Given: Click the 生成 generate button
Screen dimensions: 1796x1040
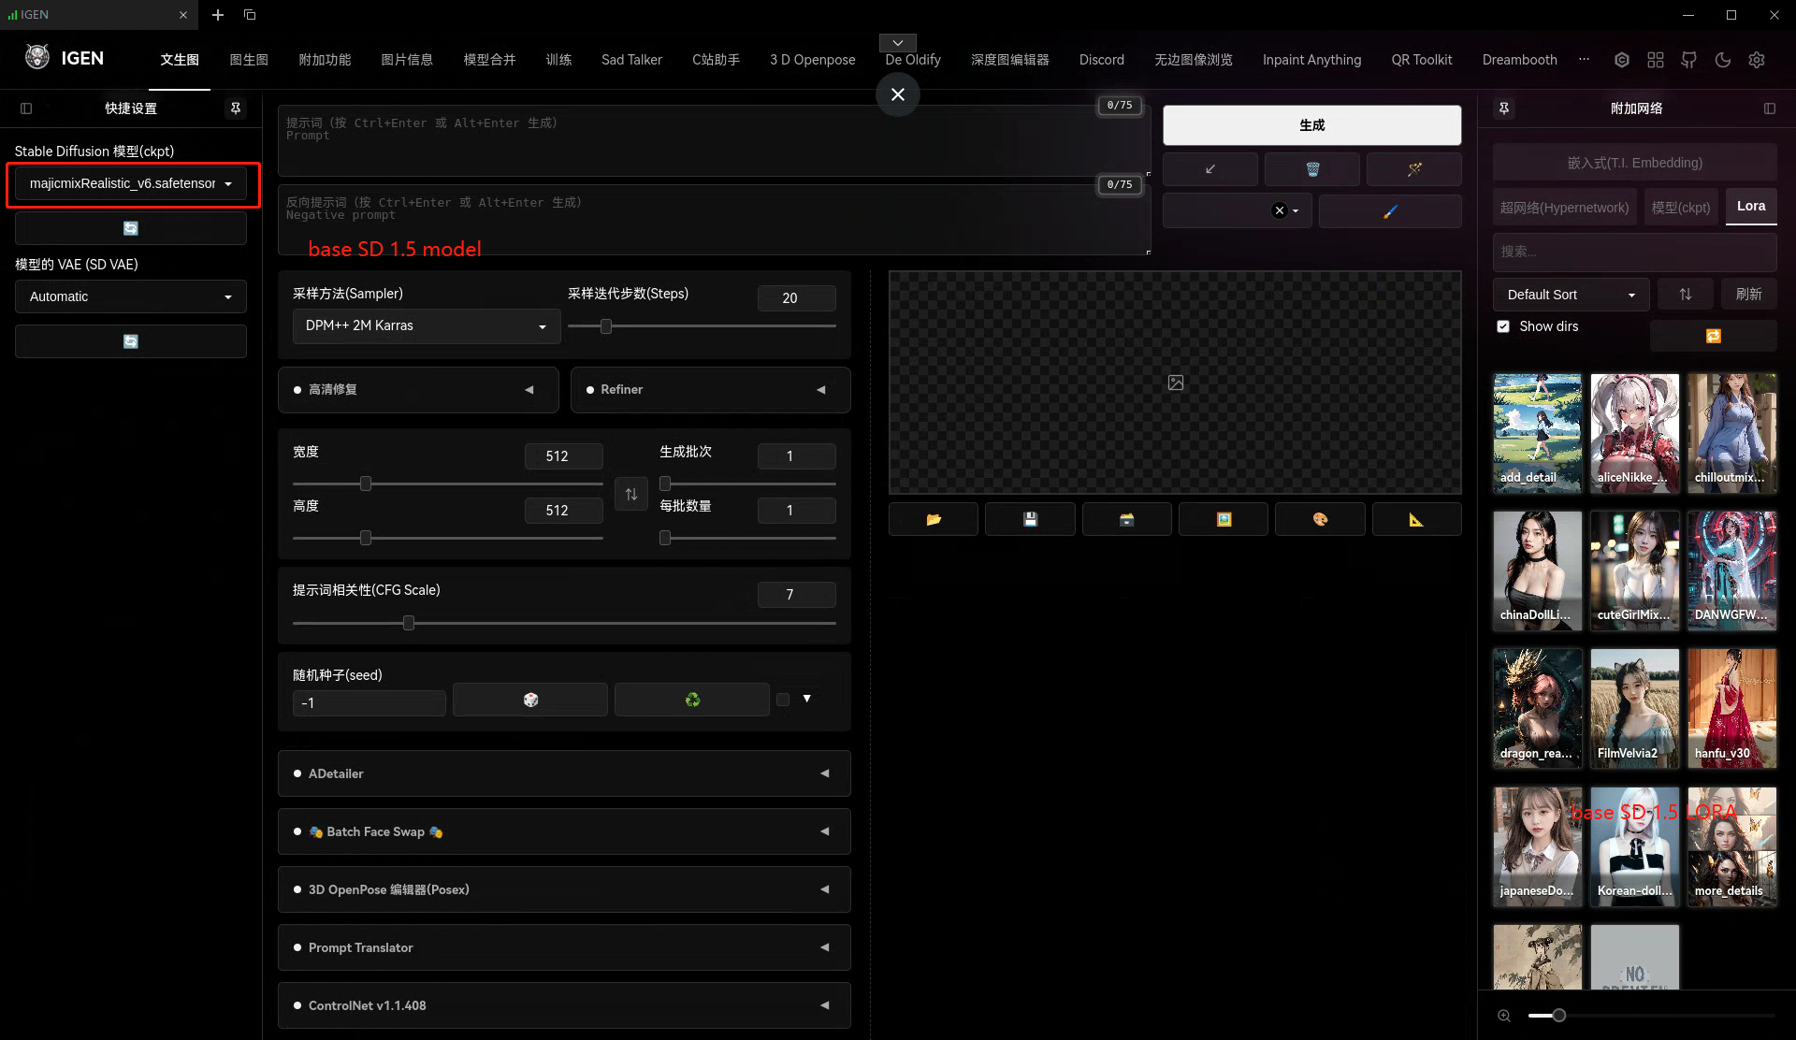Looking at the screenshot, I should click(x=1311, y=125).
